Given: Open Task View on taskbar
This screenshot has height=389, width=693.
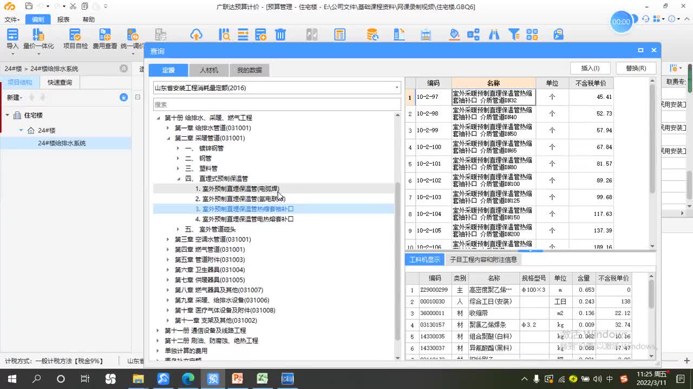Looking at the screenshot, I should 85,379.
